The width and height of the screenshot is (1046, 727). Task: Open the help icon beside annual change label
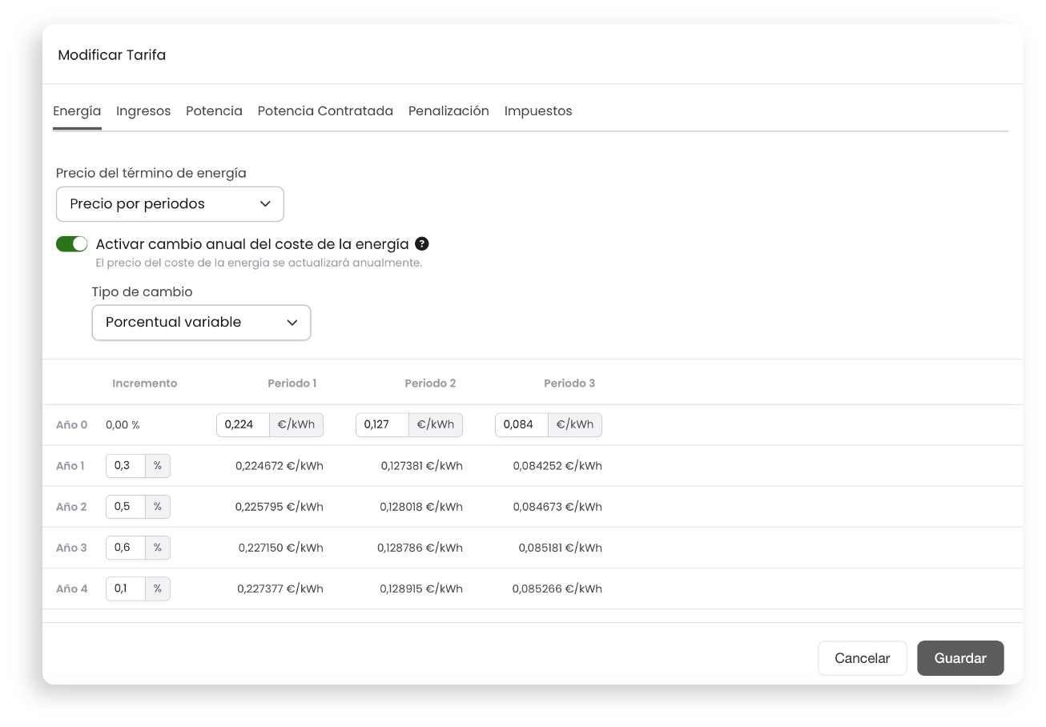(x=422, y=244)
